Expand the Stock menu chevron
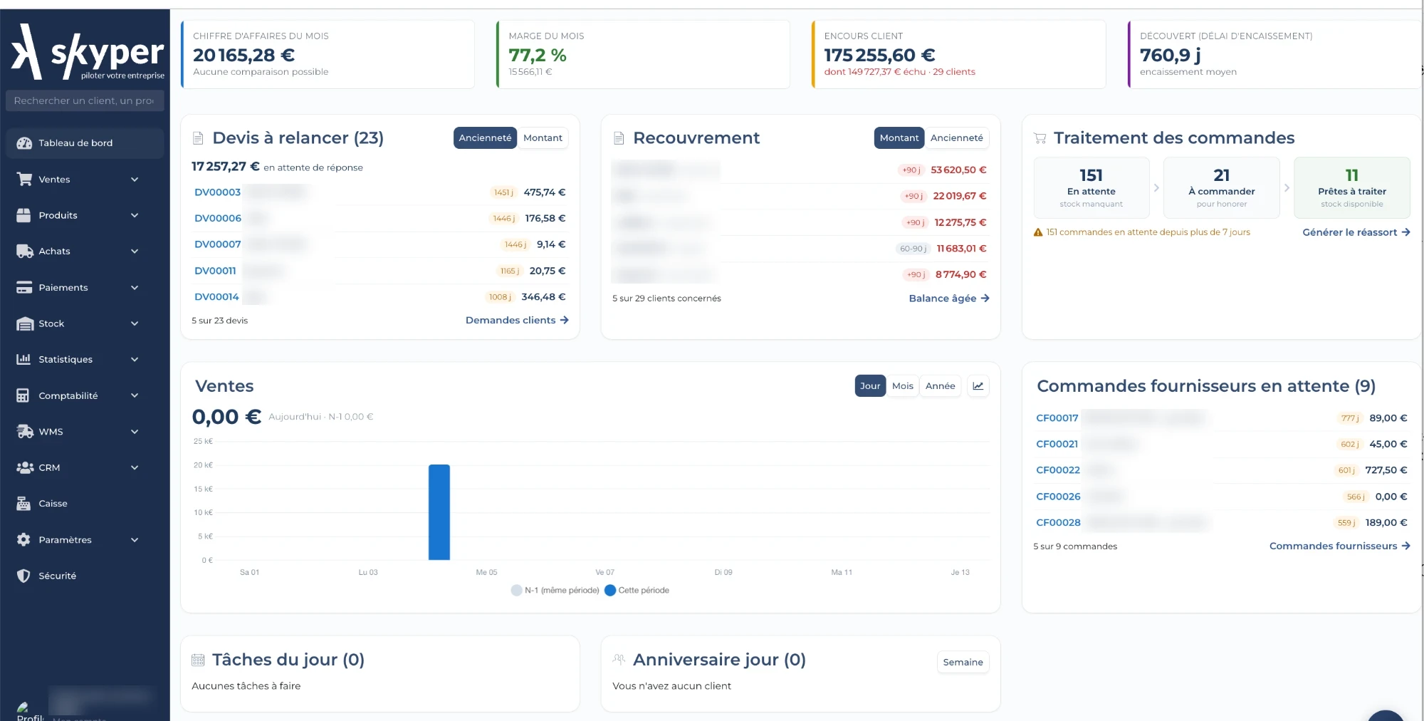This screenshot has height=721, width=1424. tap(135, 323)
